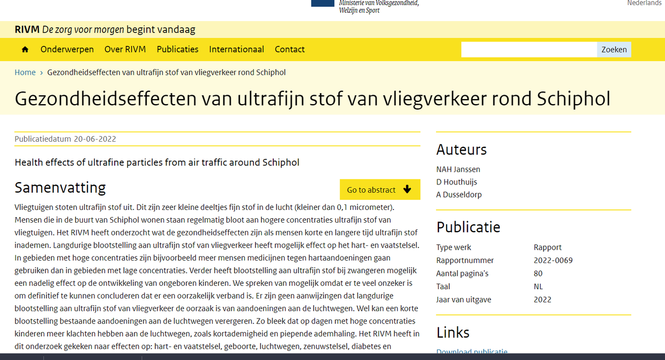Click the RIVM tagline in the header banner
This screenshot has height=360, width=665.
pyautogui.click(x=105, y=29)
